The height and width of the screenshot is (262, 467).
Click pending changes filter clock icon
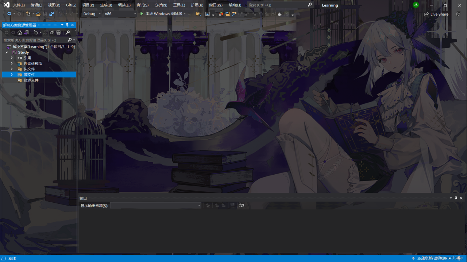(x=36, y=32)
